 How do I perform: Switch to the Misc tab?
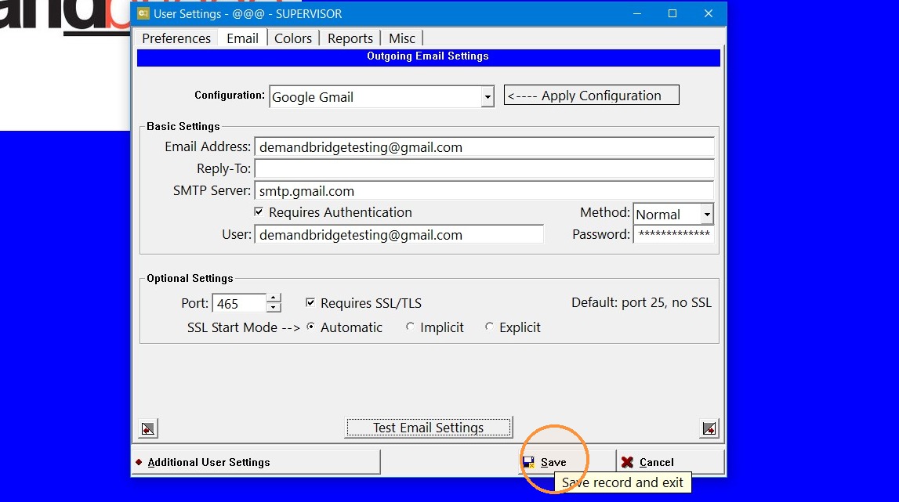pos(402,38)
